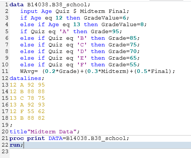Click 'DATA=B14038.B38_school' on line 21
The image size is (191, 158).
[x=87, y=138]
